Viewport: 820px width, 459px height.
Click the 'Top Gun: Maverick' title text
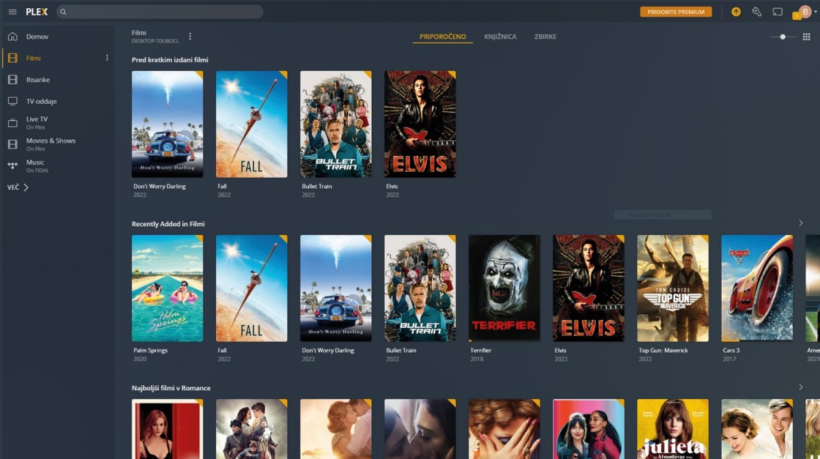coord(664,350)
